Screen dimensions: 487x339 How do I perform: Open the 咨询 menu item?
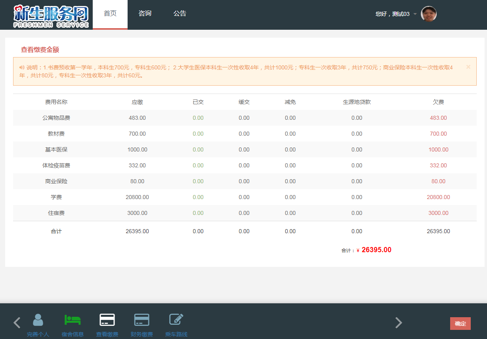(145, 13)
